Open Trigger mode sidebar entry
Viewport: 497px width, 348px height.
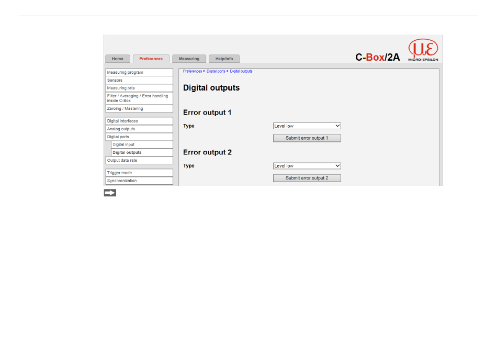[x=139, y=173]
